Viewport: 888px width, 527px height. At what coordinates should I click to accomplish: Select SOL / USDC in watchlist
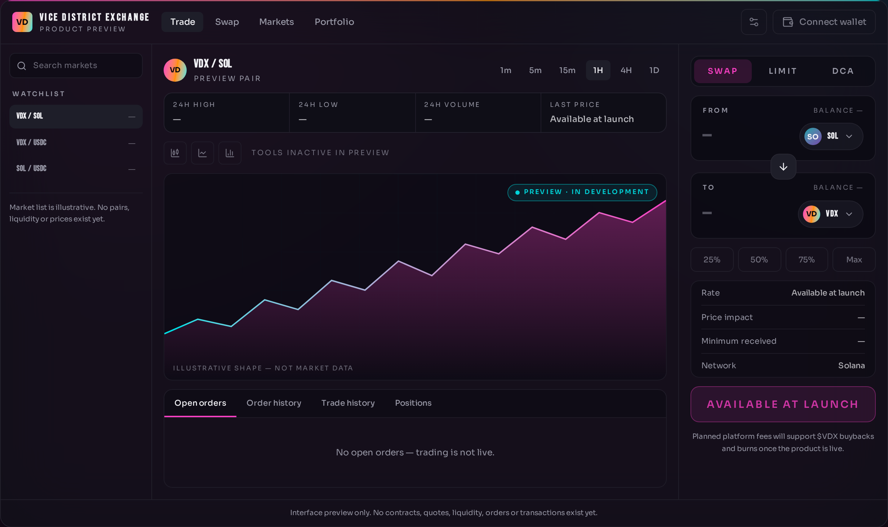click(x=76, y=168)
